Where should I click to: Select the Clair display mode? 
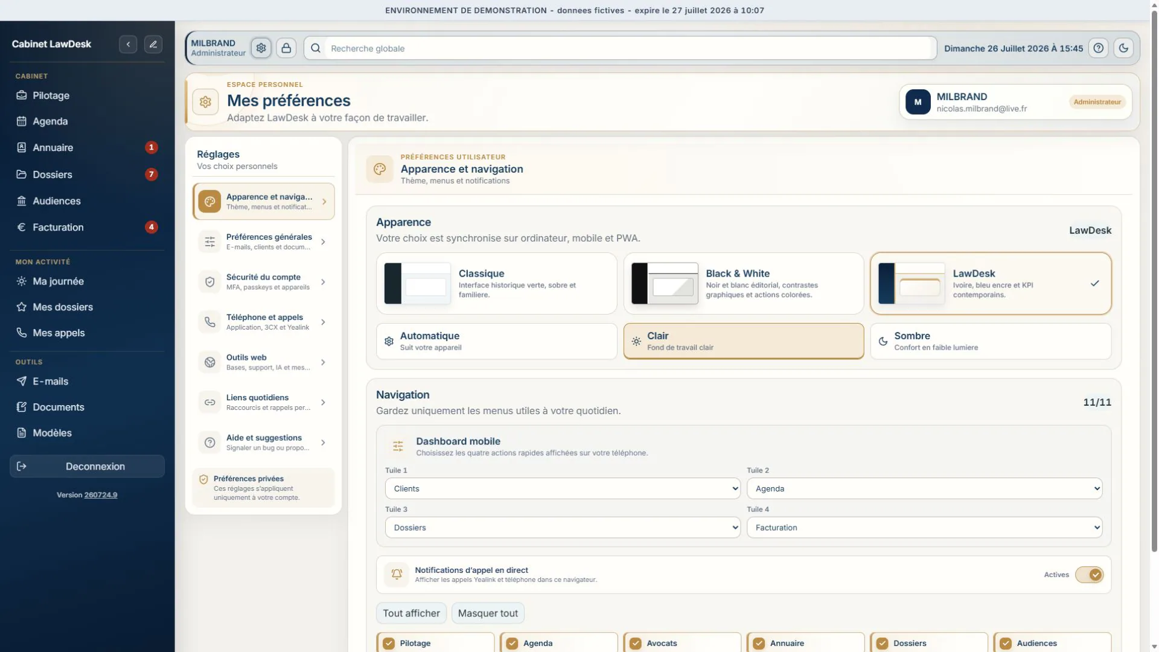[743, 341]
